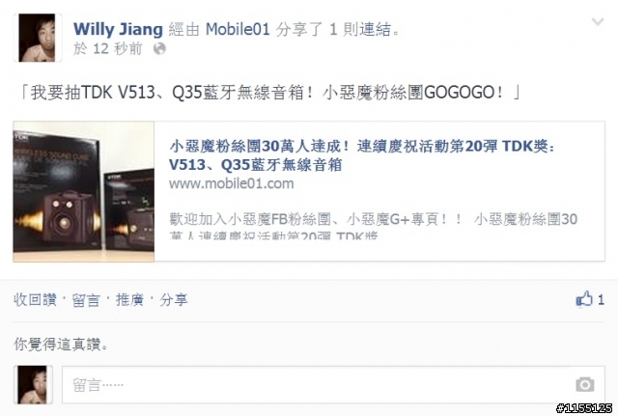Click the globe public-privacy icon
The image size is (618, 416).
[x=159, y=49]
